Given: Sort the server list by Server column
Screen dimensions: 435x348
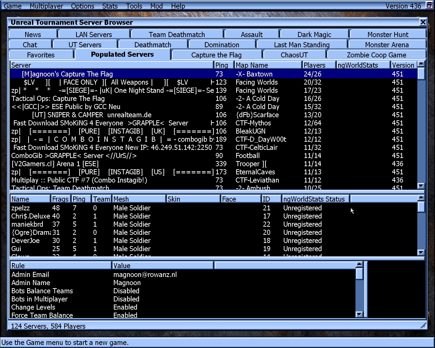Looking at the screenshot, I should pyautogui.click(x=112, y=65).
